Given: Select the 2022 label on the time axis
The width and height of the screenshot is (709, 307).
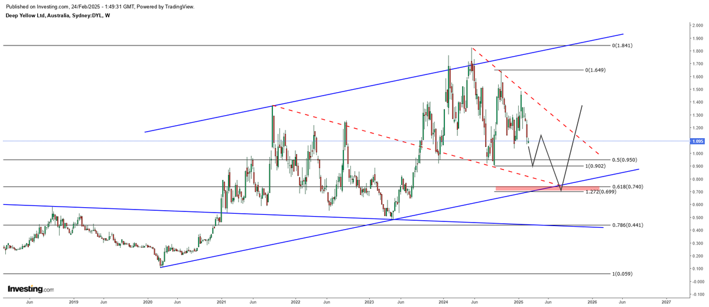Looking at the screenshot, I should (296, 302).
